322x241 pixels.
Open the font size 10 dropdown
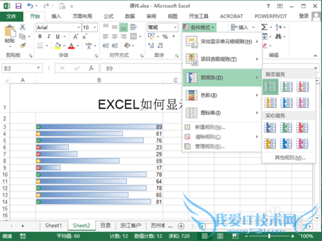[95, 28]
